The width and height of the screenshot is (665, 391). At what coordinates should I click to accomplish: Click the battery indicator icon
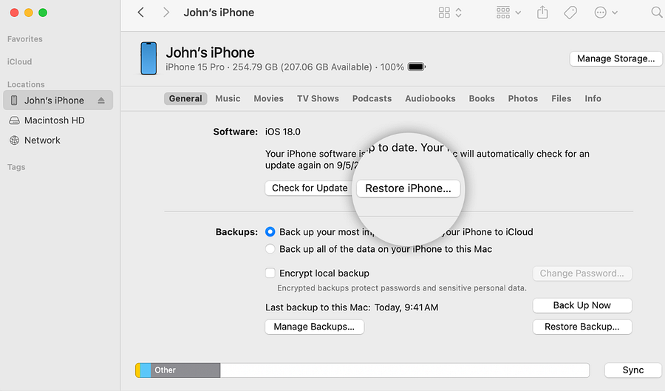click(x=417, y=67)
